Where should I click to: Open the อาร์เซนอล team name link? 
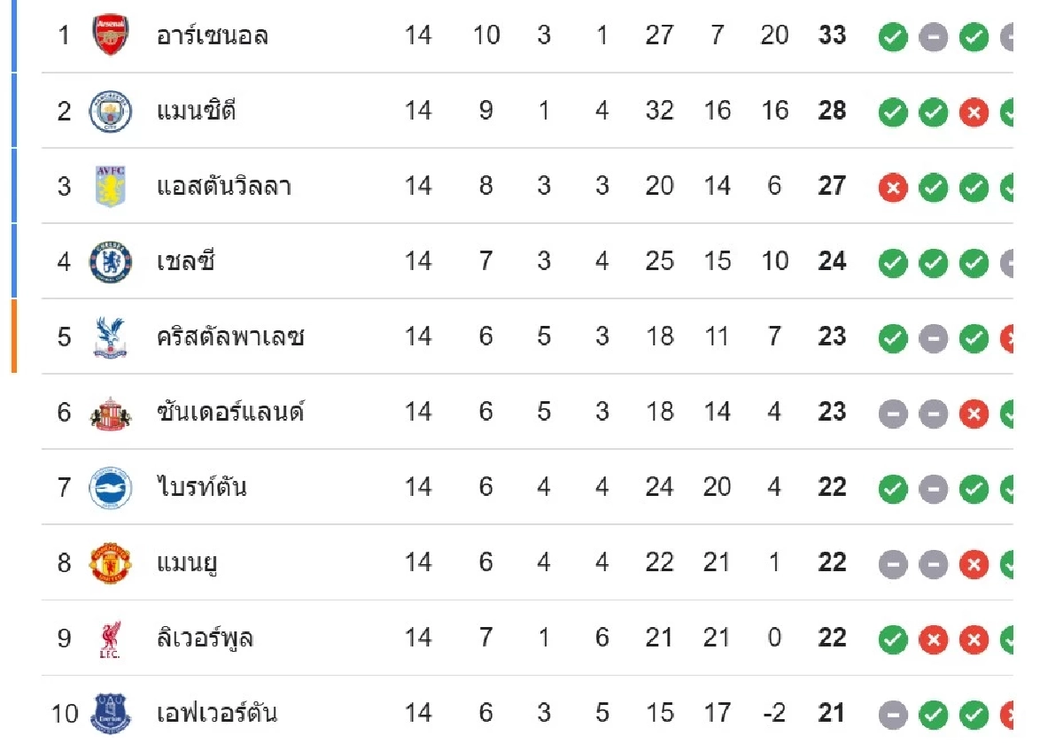pyautogui.click(x=213, y=36)
